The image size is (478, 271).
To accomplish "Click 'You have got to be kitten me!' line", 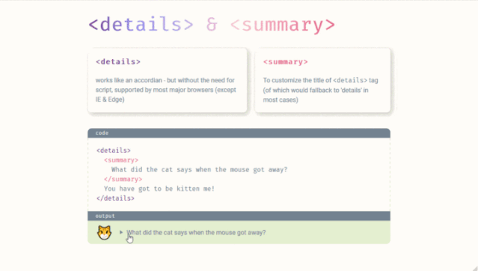I will tap(159, 189).
